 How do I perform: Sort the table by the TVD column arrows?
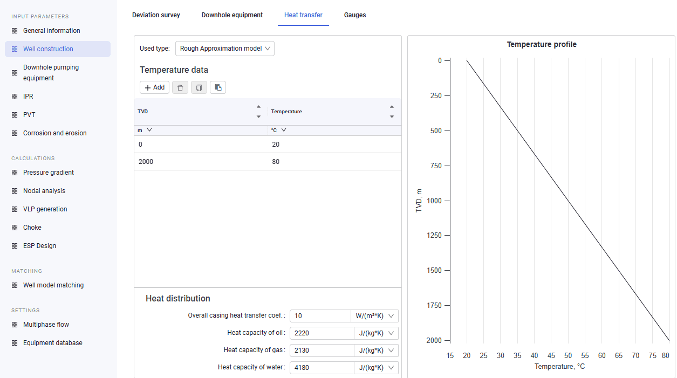[258, 112]
